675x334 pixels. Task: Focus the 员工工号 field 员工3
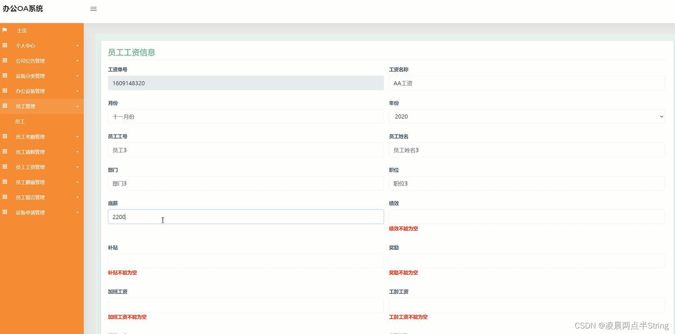pyautogui.click(x=246, y=150)
